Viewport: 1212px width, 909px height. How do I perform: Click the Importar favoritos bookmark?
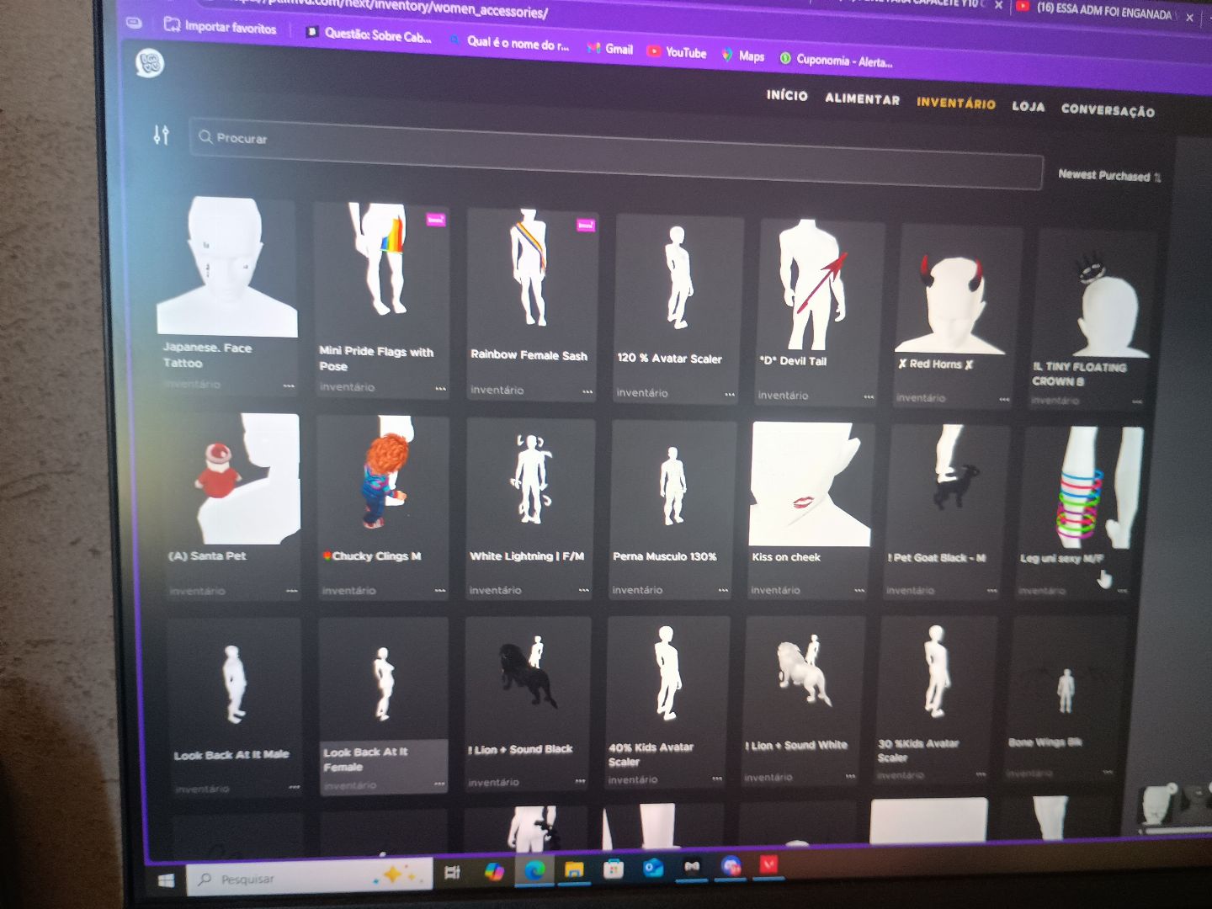point(220,26)
